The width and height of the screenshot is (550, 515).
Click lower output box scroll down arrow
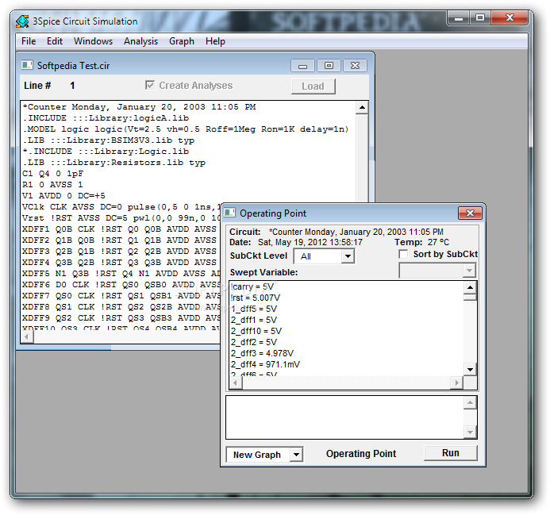[470, 432]
